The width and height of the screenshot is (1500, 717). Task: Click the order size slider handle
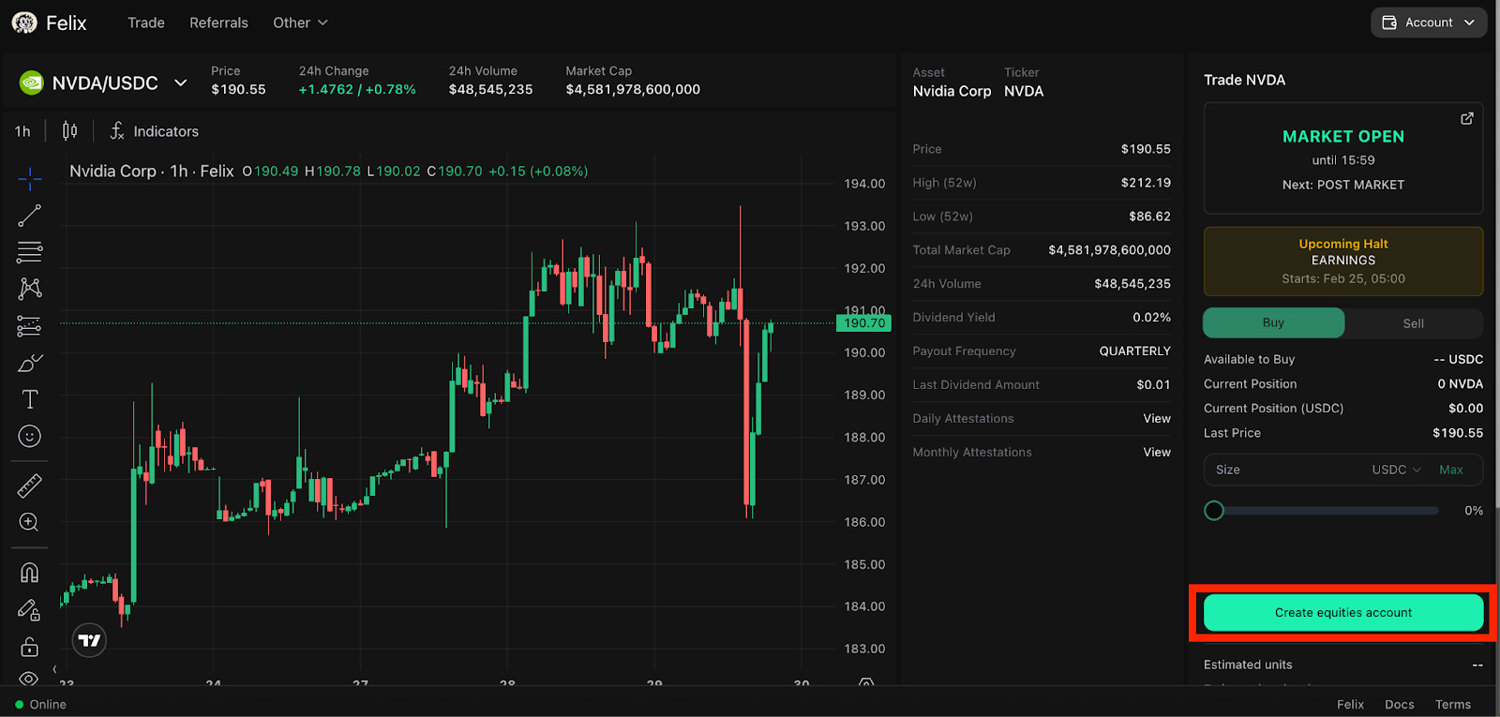coord(1214,511)
